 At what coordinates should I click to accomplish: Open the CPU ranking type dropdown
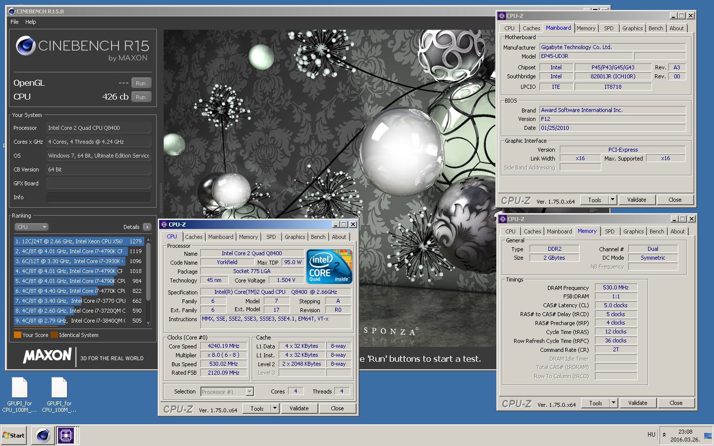tap(31, 227)
